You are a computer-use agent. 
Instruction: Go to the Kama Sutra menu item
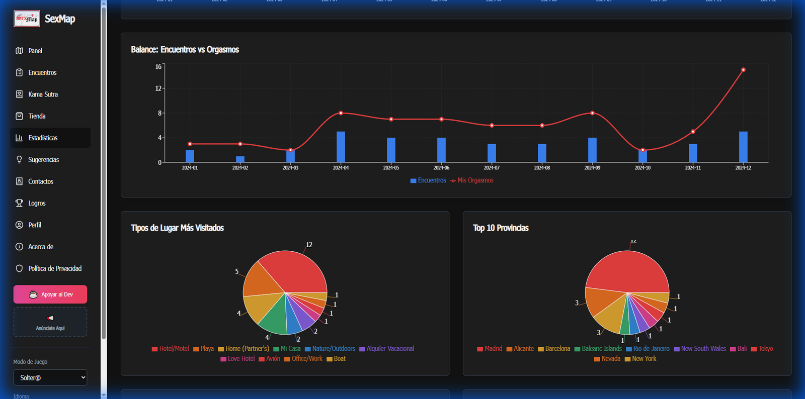43,94
